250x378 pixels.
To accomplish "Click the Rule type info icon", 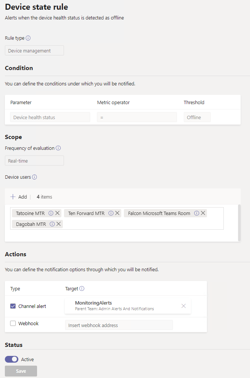I will tap(28, 38).
